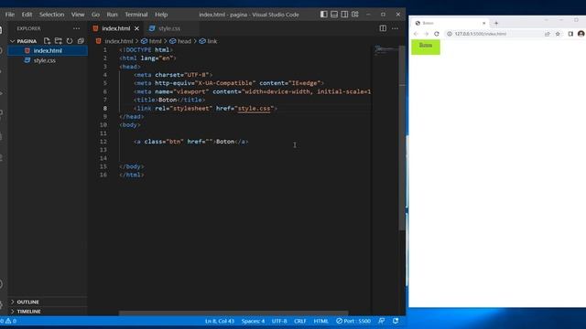Toggle the secondary side bar visibility
Image resolution: width=586 pixels, height=329 pixels.
pos(344,15)
